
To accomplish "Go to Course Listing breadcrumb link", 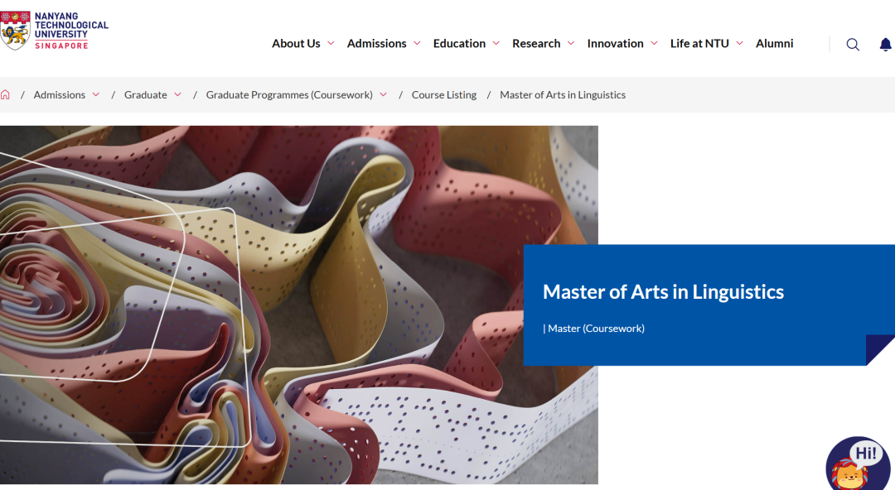I will (x=443, y=95).
